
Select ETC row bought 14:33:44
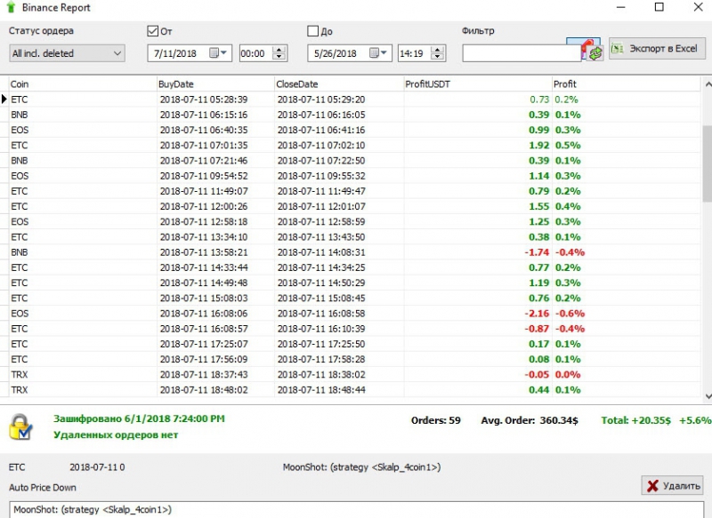[x=354, y=267]
